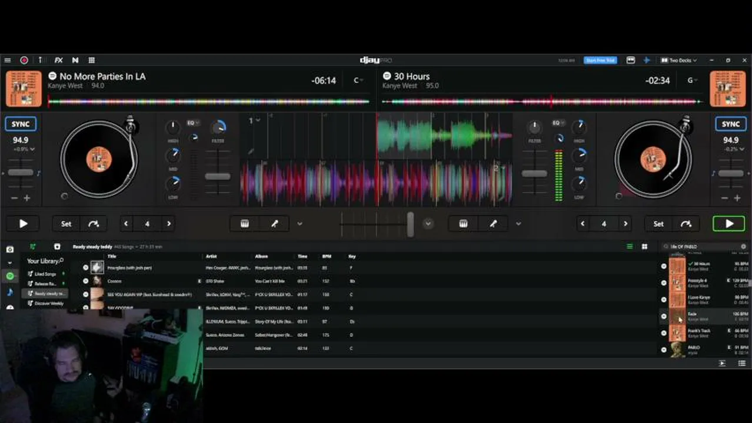Jump to cue arrow on right deck
Screen dimensions: 752x423
(686, 224)
